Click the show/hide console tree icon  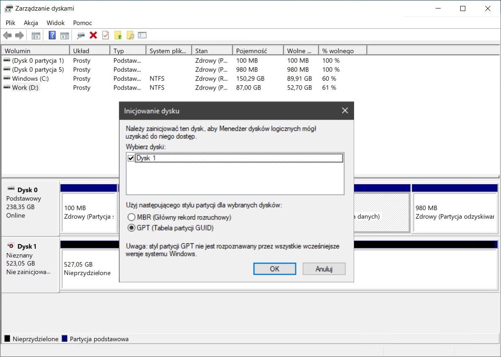(36, 36)
